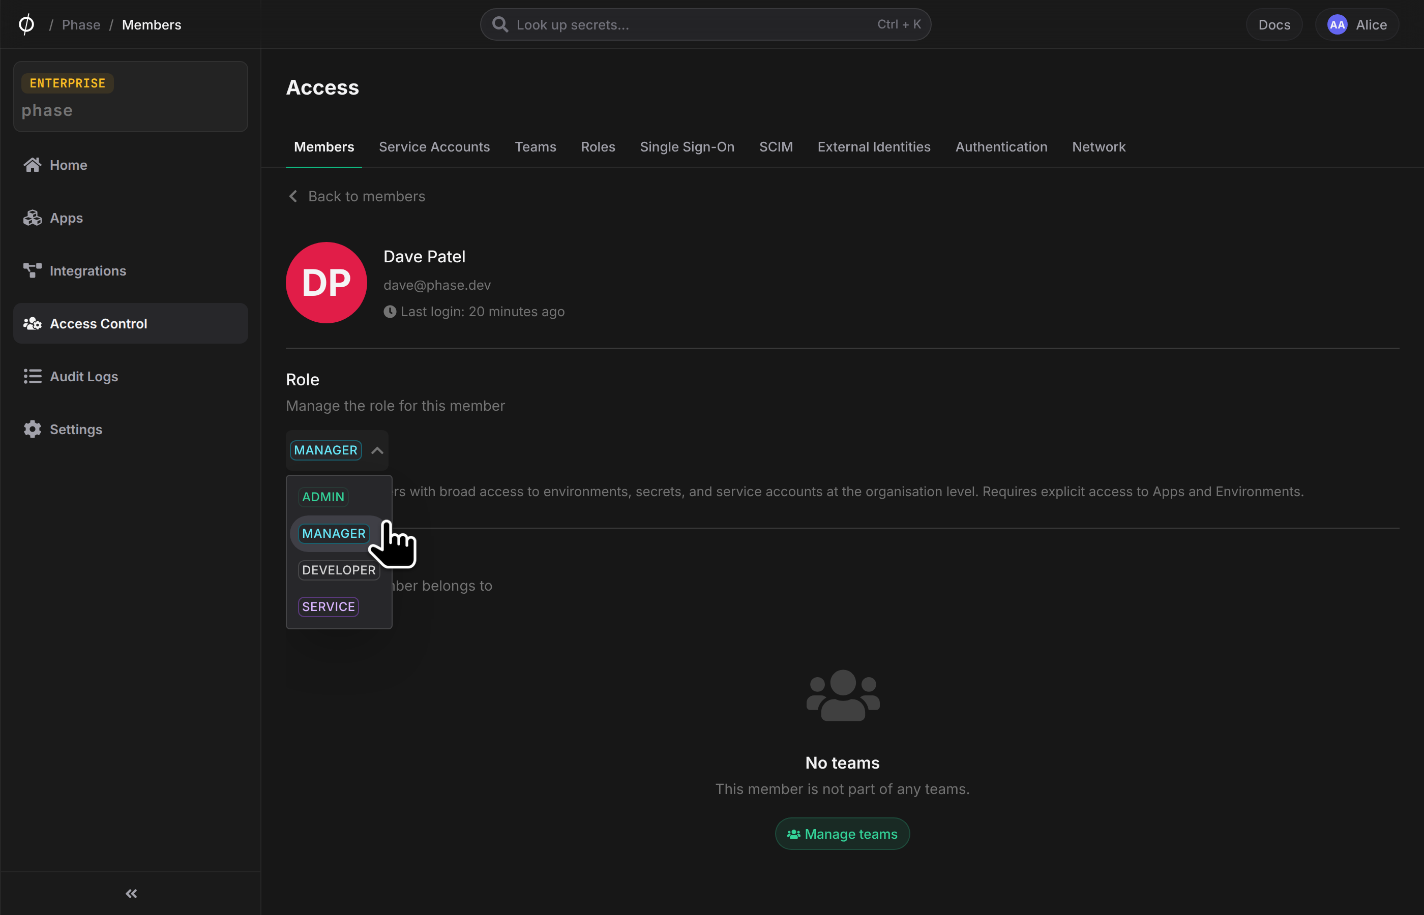1424x915 pixels.
Task: Open the Docs link in header
Action: click(x=1273, y=24)
